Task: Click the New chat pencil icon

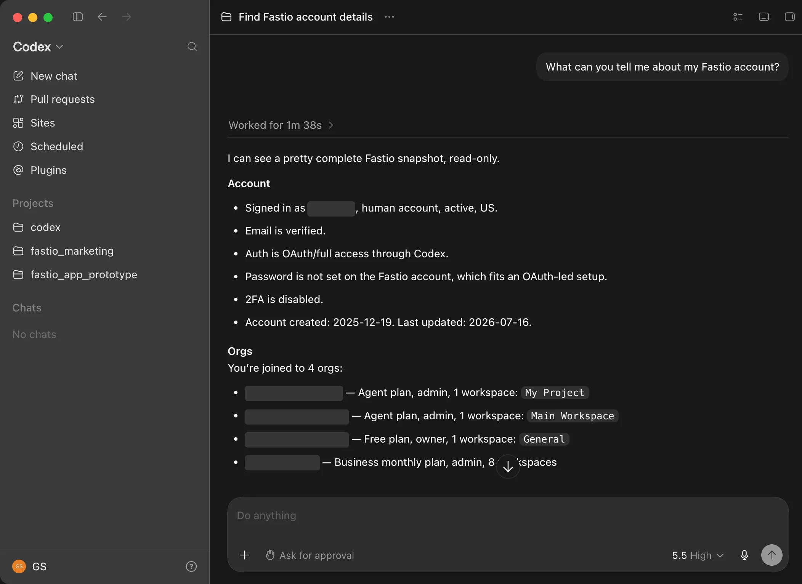Action: coord(18,76)
